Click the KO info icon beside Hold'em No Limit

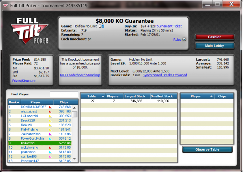(x=101, y=26)
